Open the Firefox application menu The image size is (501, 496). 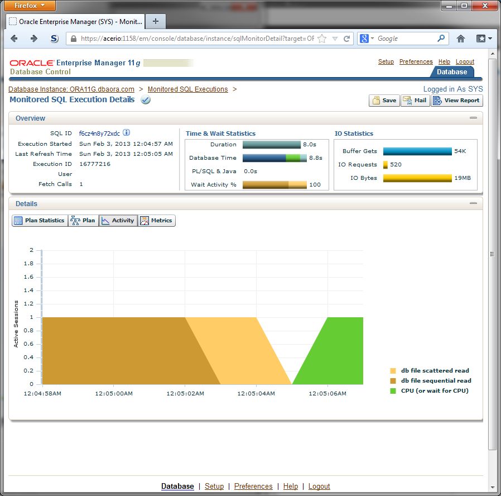tap(30, 6)
